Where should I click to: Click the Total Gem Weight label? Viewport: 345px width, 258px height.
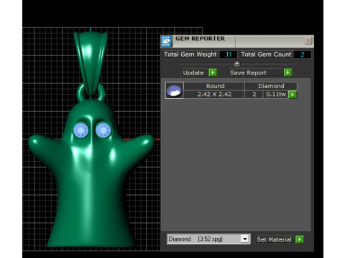[190, 54]
